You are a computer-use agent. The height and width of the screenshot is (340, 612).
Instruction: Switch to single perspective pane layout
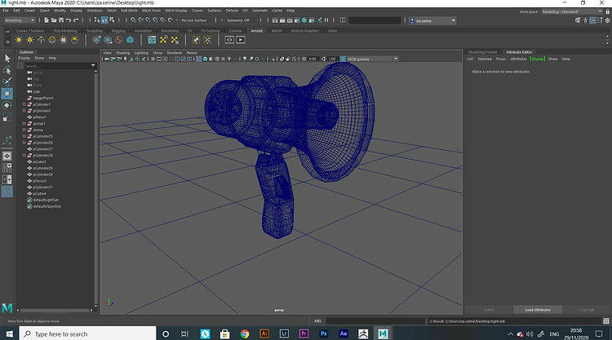(7, 156)
